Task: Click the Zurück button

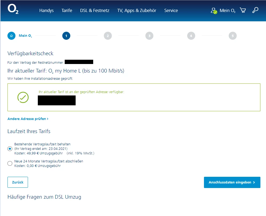Action: pyautogui.click(x=18, y=182)
